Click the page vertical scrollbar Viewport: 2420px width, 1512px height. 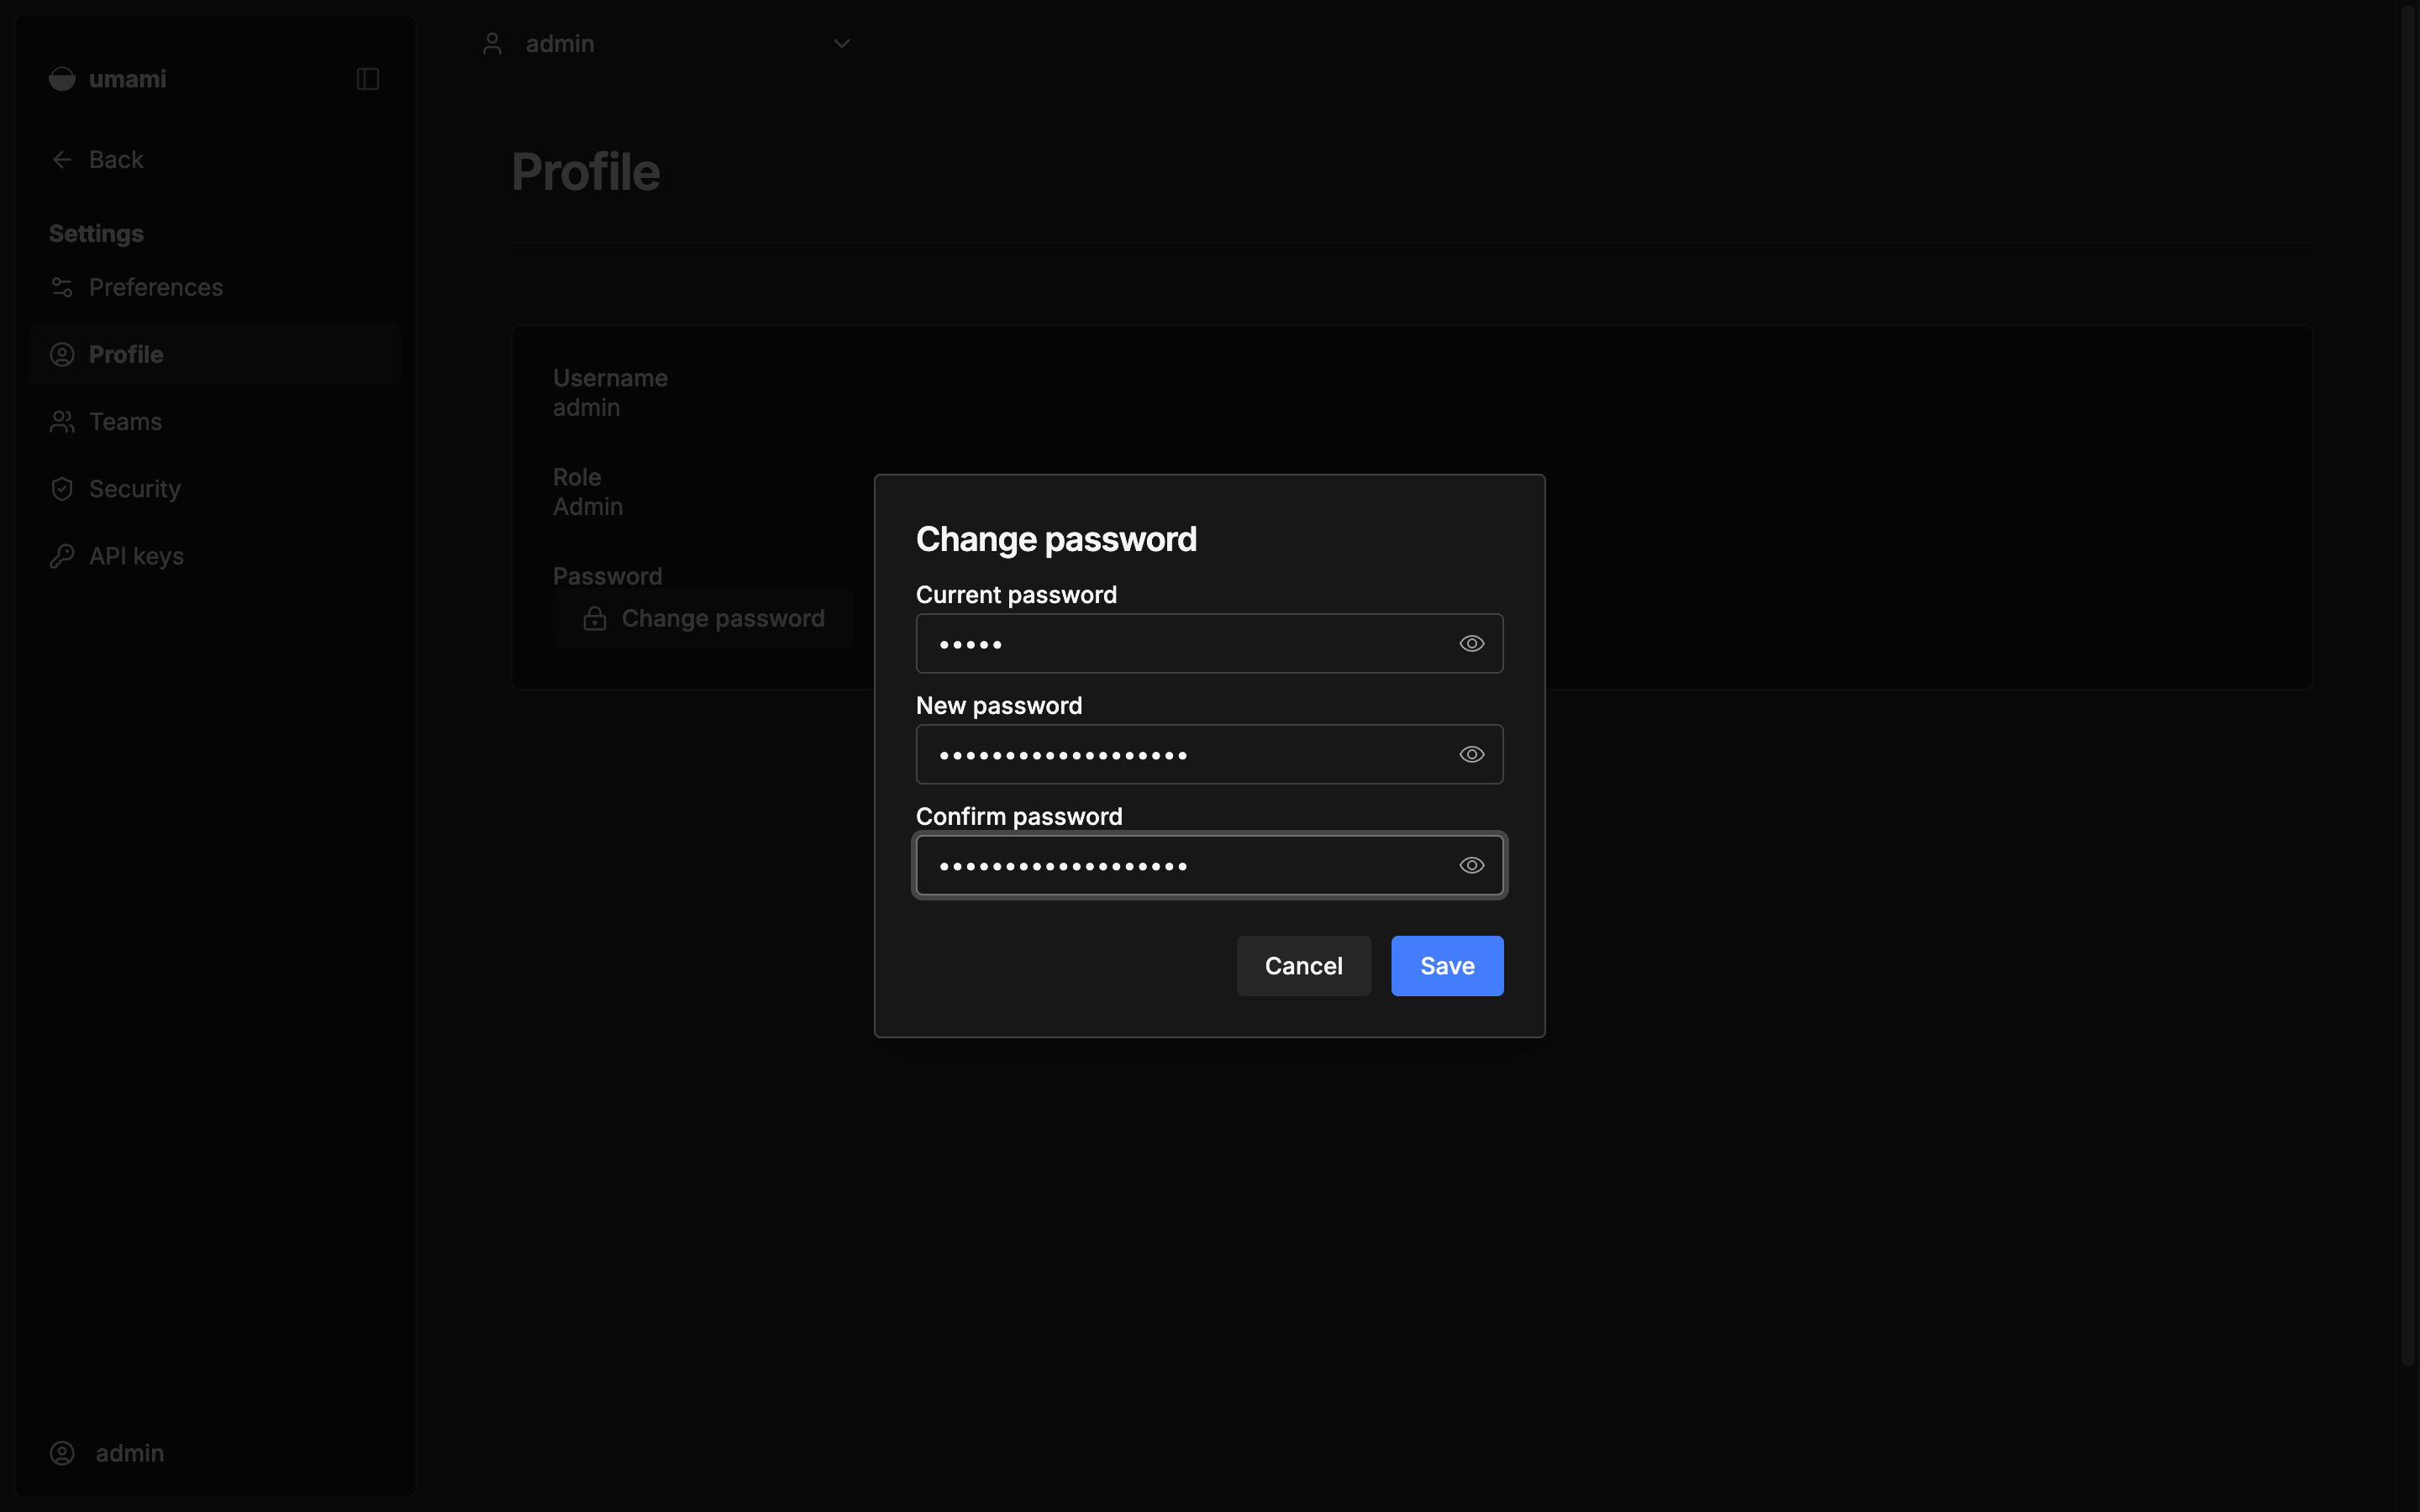coord(2408,685)
